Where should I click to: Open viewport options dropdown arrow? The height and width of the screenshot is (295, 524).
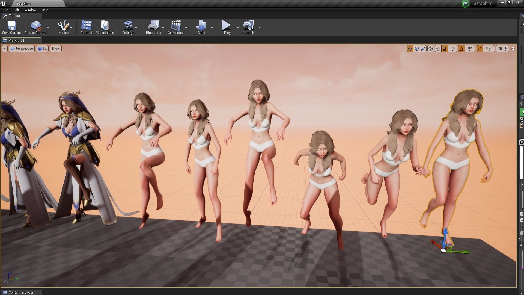tap(5, 49)
